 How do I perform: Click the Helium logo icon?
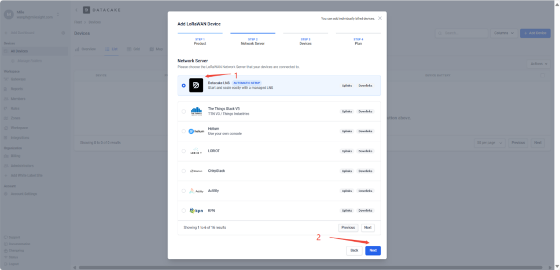[197, 131]
